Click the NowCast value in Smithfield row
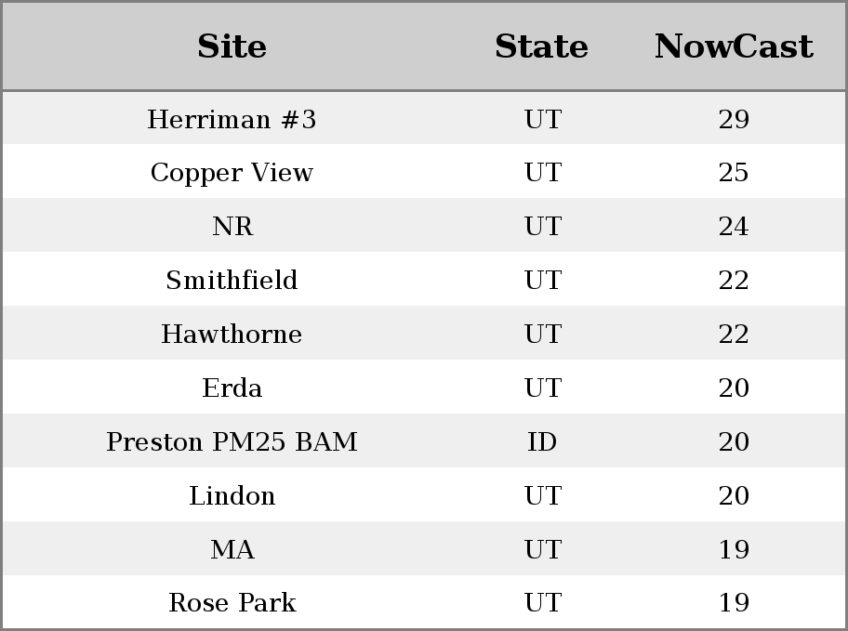The height and width of the screenshot is (631, 848). (734, 281)
